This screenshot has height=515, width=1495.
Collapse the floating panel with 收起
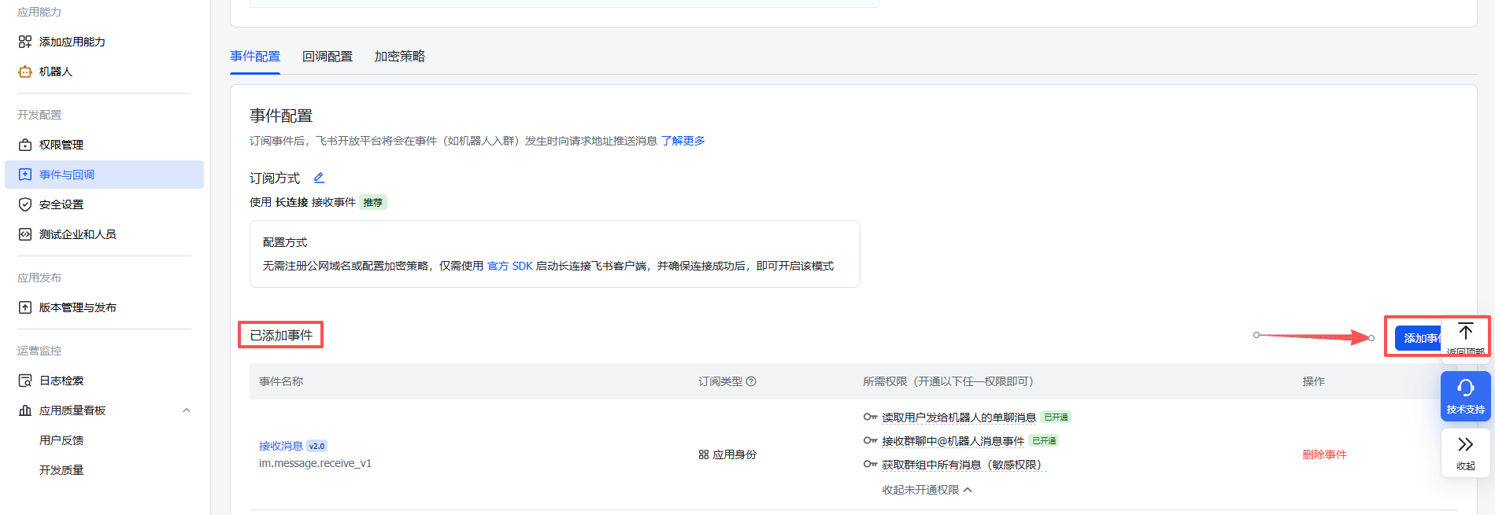click(x=1465, y=452)
